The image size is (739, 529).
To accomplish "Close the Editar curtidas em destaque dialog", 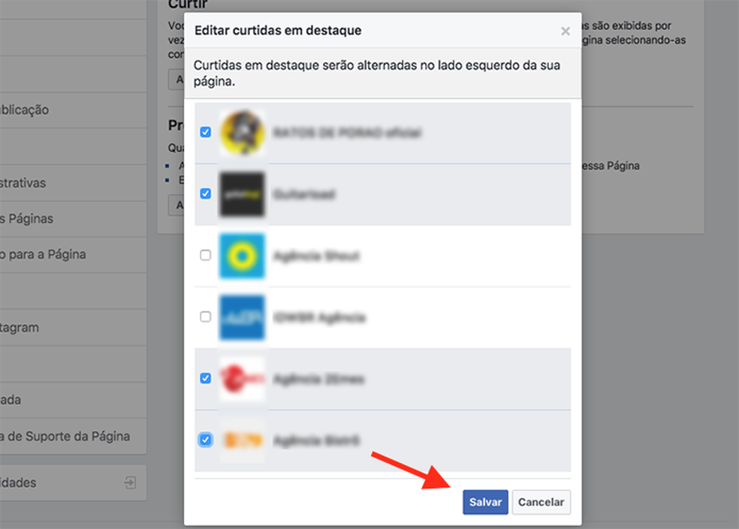I will (x=566, y=31).
